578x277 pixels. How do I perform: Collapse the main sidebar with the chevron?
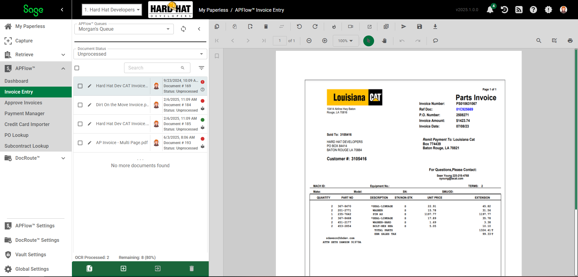tap(62, 10)
